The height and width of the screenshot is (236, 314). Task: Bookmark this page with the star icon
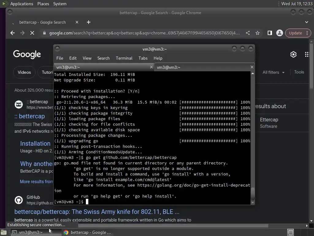pyautogui.click(x=258, y=33)
